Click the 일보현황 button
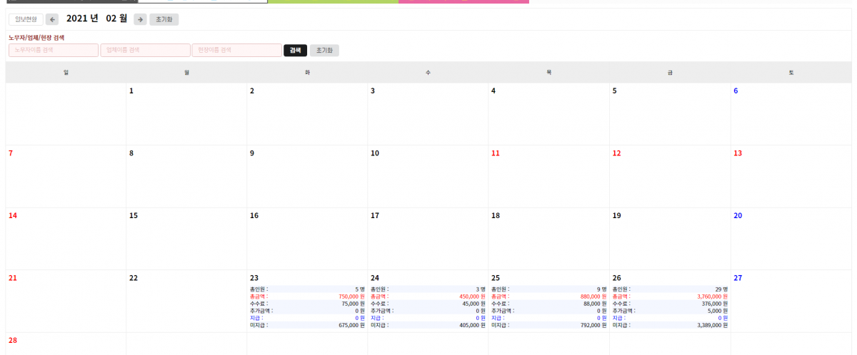Viewport: 857px width, 355px height. pyautogui.click(x=26, y=20)
